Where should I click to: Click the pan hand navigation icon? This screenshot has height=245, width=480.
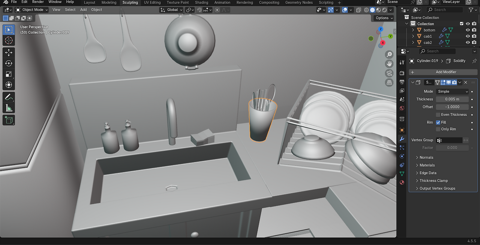[x=389, y=64]
